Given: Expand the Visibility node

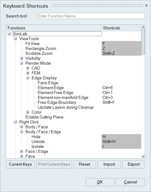Looking at the screenshot, I should [x=21, y=58].
